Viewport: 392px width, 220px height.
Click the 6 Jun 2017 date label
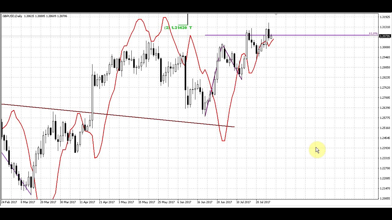tap(184, 202)
